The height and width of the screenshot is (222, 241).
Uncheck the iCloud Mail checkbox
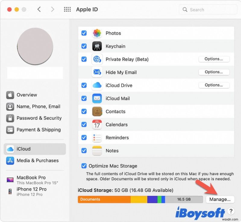pos(84,98)
